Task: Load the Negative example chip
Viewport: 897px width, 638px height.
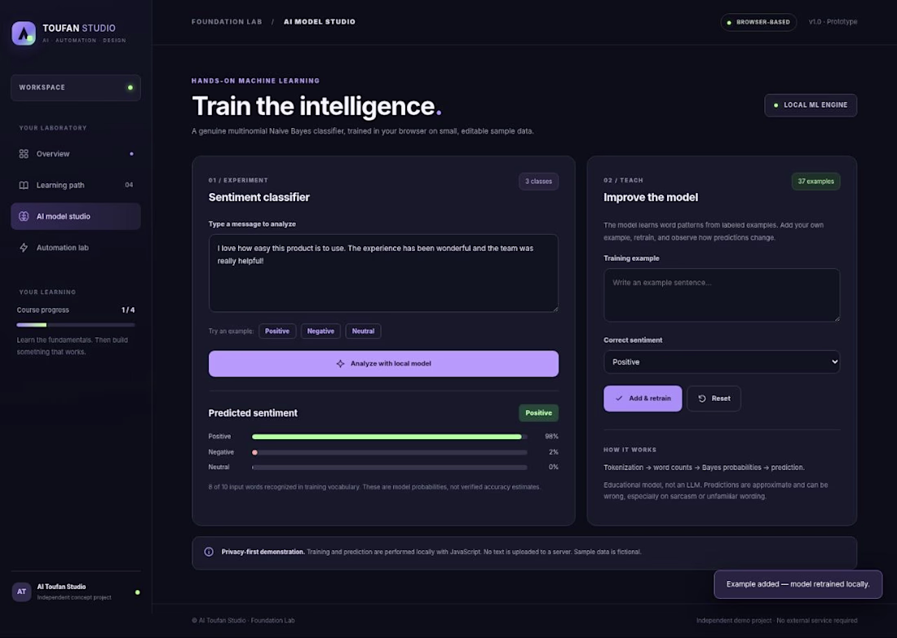Action: pyautogui.click(x=320, y=331)
